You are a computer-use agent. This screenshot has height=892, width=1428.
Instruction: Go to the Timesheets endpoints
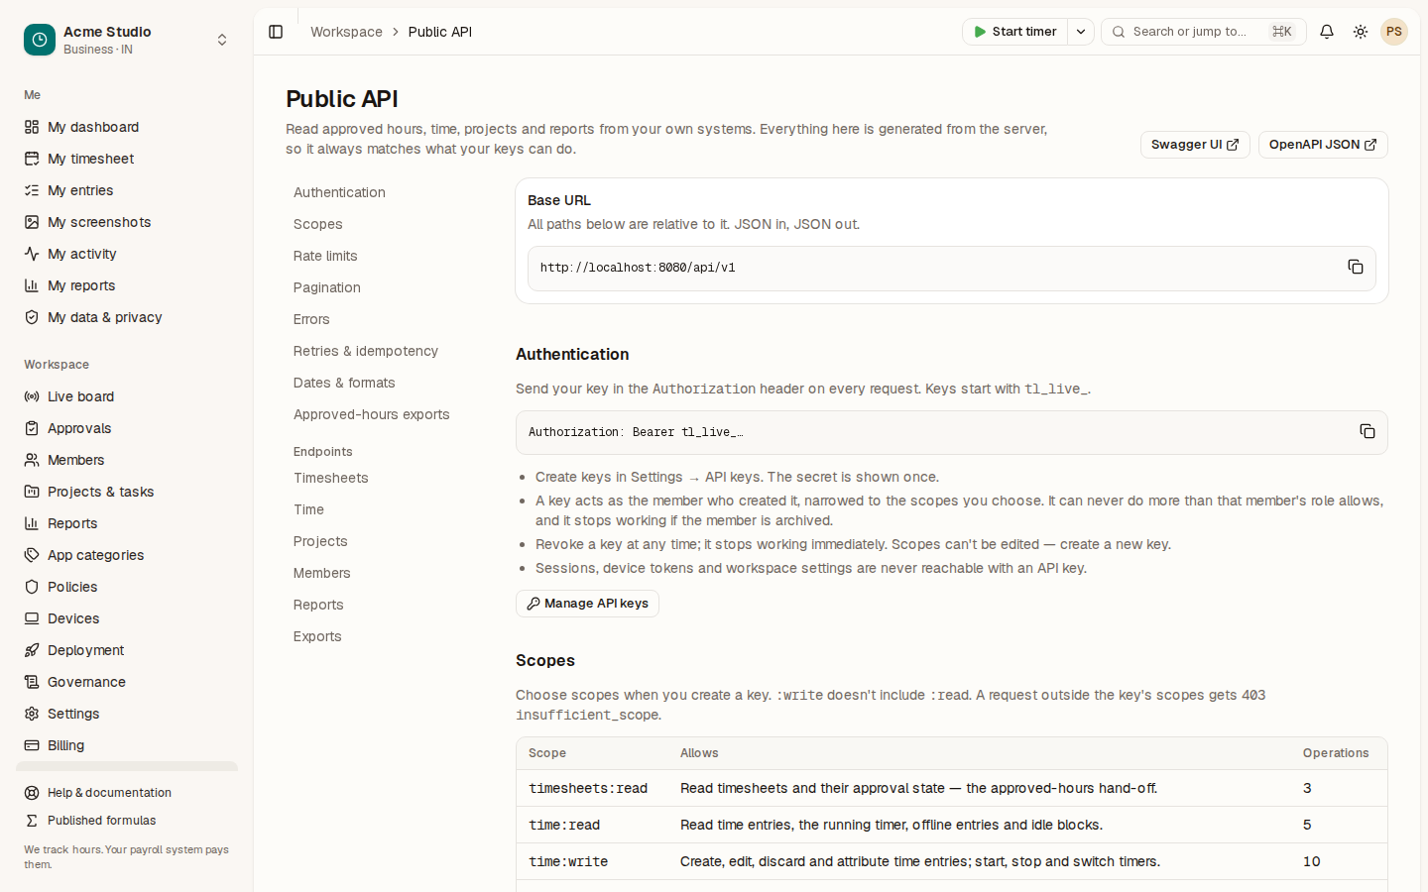pos(331,478)
